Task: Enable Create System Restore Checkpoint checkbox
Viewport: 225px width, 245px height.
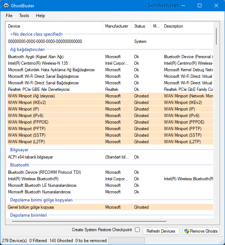Action: [x=137, y=229]
